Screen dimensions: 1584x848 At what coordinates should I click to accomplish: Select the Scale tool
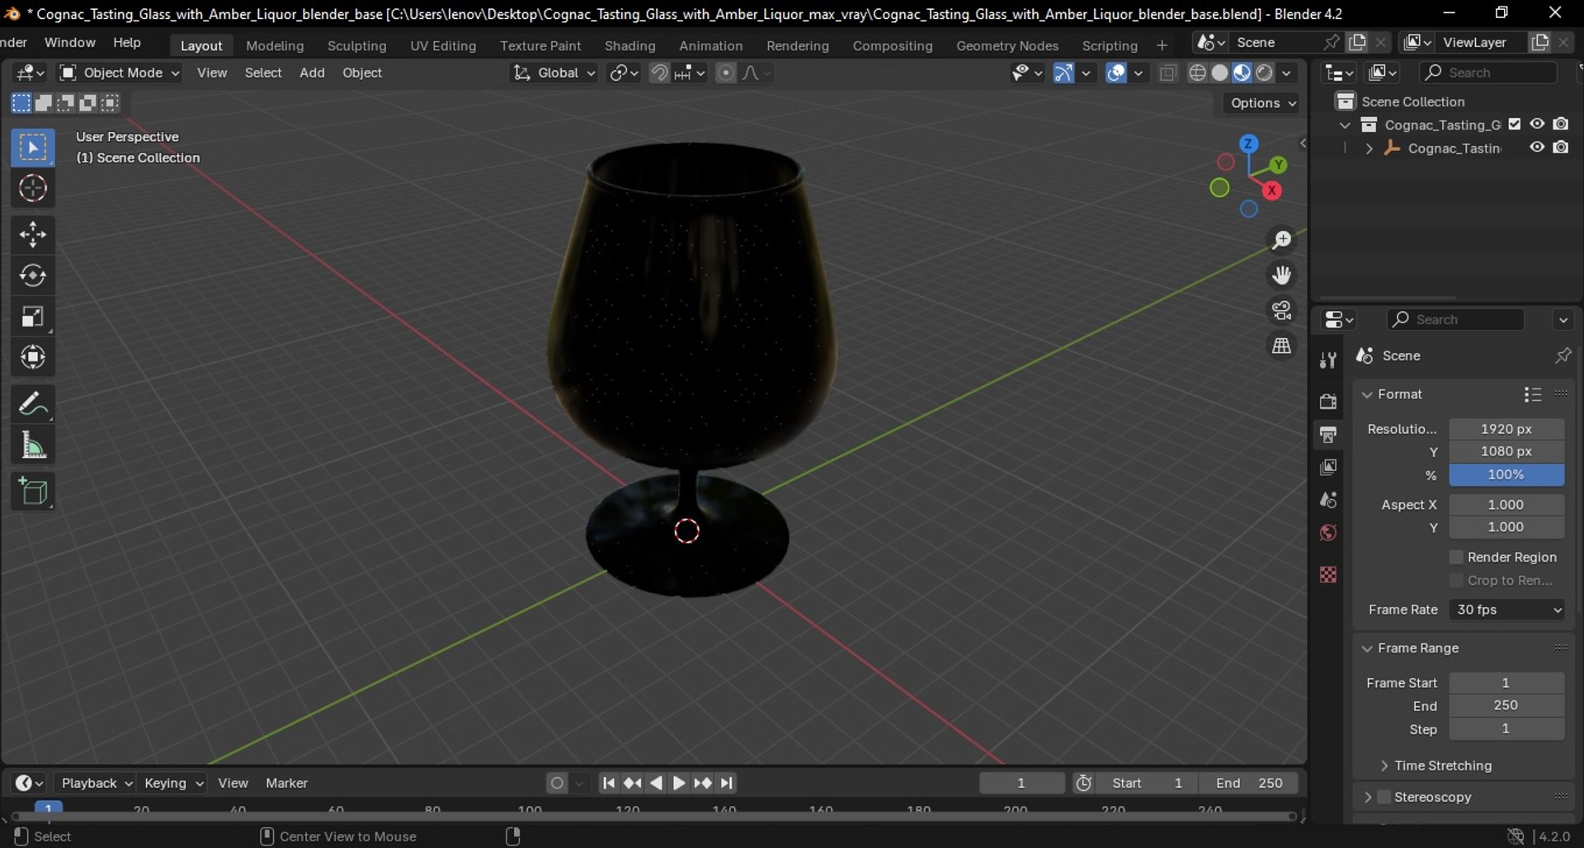tap(33, 317)
